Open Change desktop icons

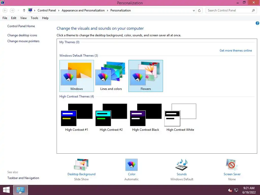point(22,35)
